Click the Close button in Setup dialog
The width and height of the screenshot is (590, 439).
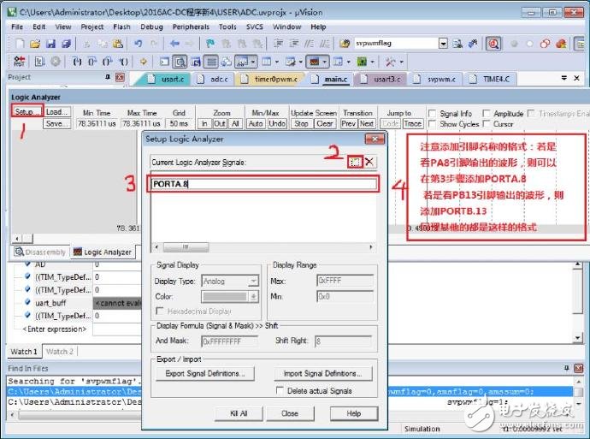point(290,413)
